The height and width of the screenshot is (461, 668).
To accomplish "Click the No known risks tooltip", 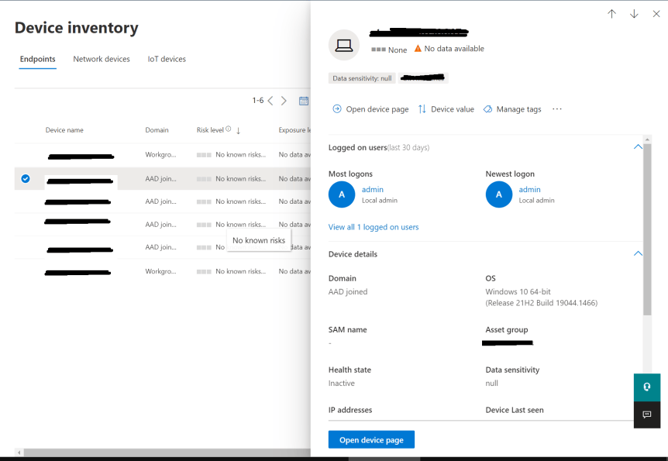I will (259, 240).
